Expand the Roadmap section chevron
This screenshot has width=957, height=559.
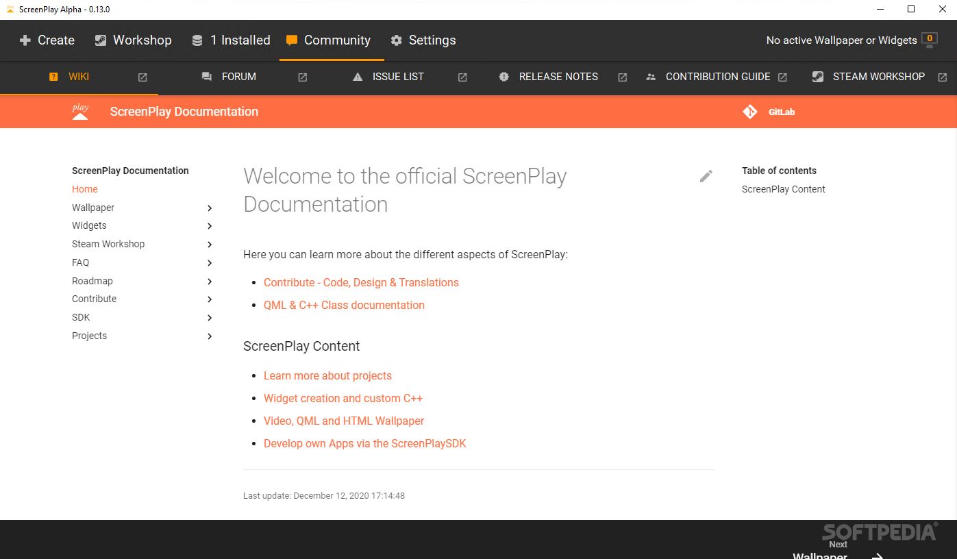[x=210, y=282]
